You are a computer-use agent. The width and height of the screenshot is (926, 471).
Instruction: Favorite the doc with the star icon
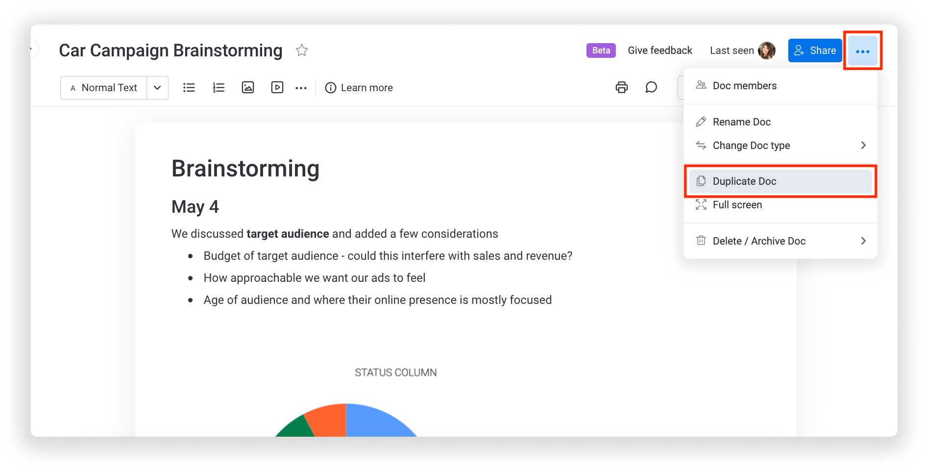click(x=302, y=50)
